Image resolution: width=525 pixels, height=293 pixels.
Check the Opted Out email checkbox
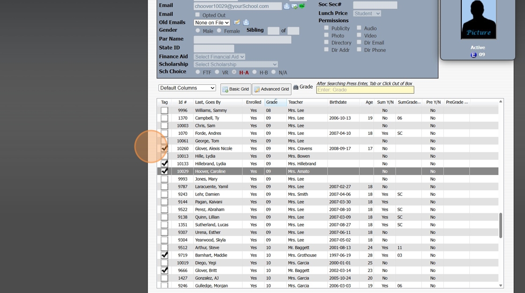click(197, 15)
